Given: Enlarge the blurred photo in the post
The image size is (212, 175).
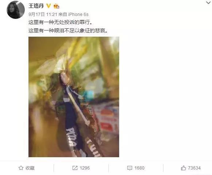Looking at the screenshot, I should [x=74, y=97].
